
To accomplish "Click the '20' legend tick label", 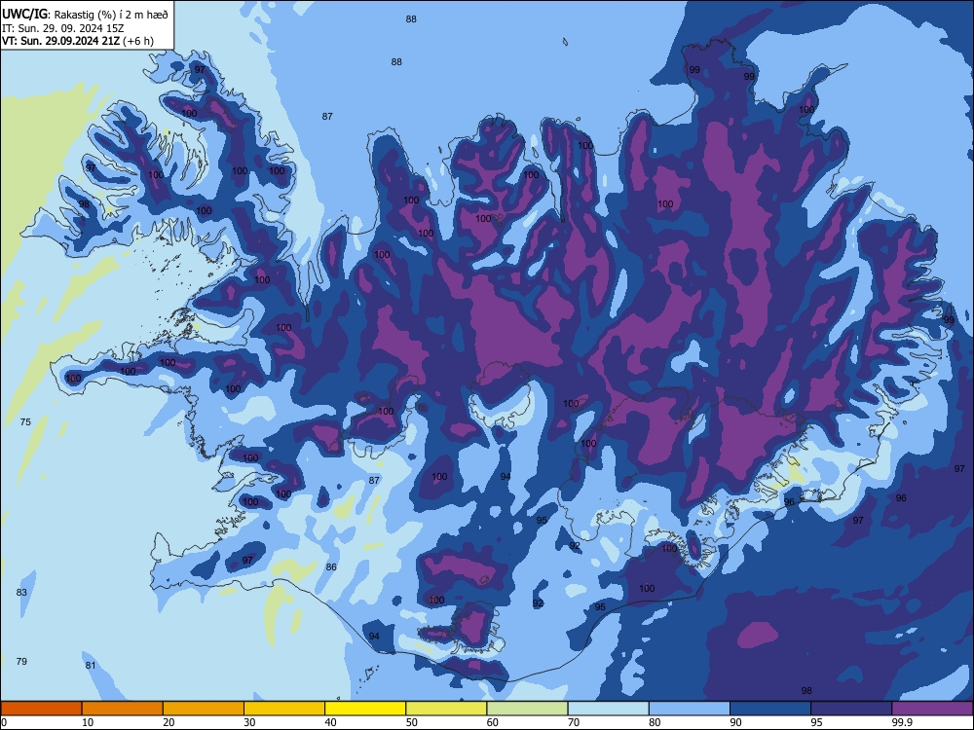I will 169,722.
